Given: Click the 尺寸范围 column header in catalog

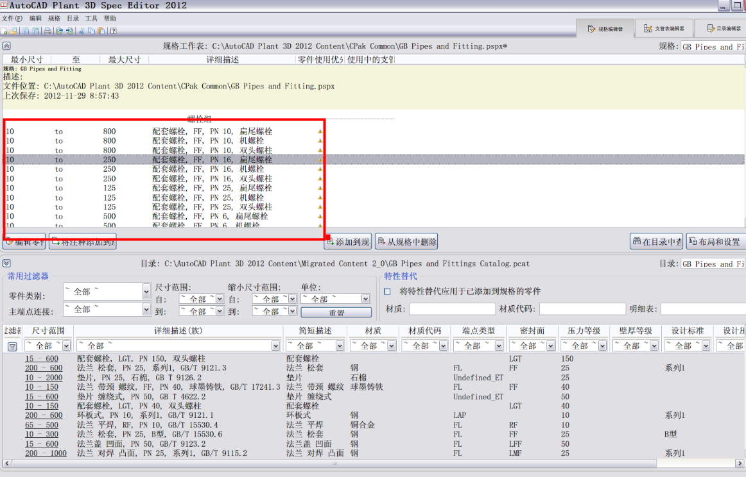Looking at the screenshot, I should point(48,331).
